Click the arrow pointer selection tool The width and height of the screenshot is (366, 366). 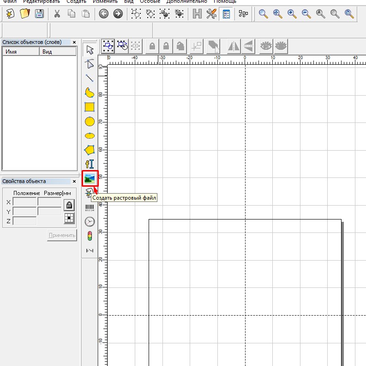(90, 50)
